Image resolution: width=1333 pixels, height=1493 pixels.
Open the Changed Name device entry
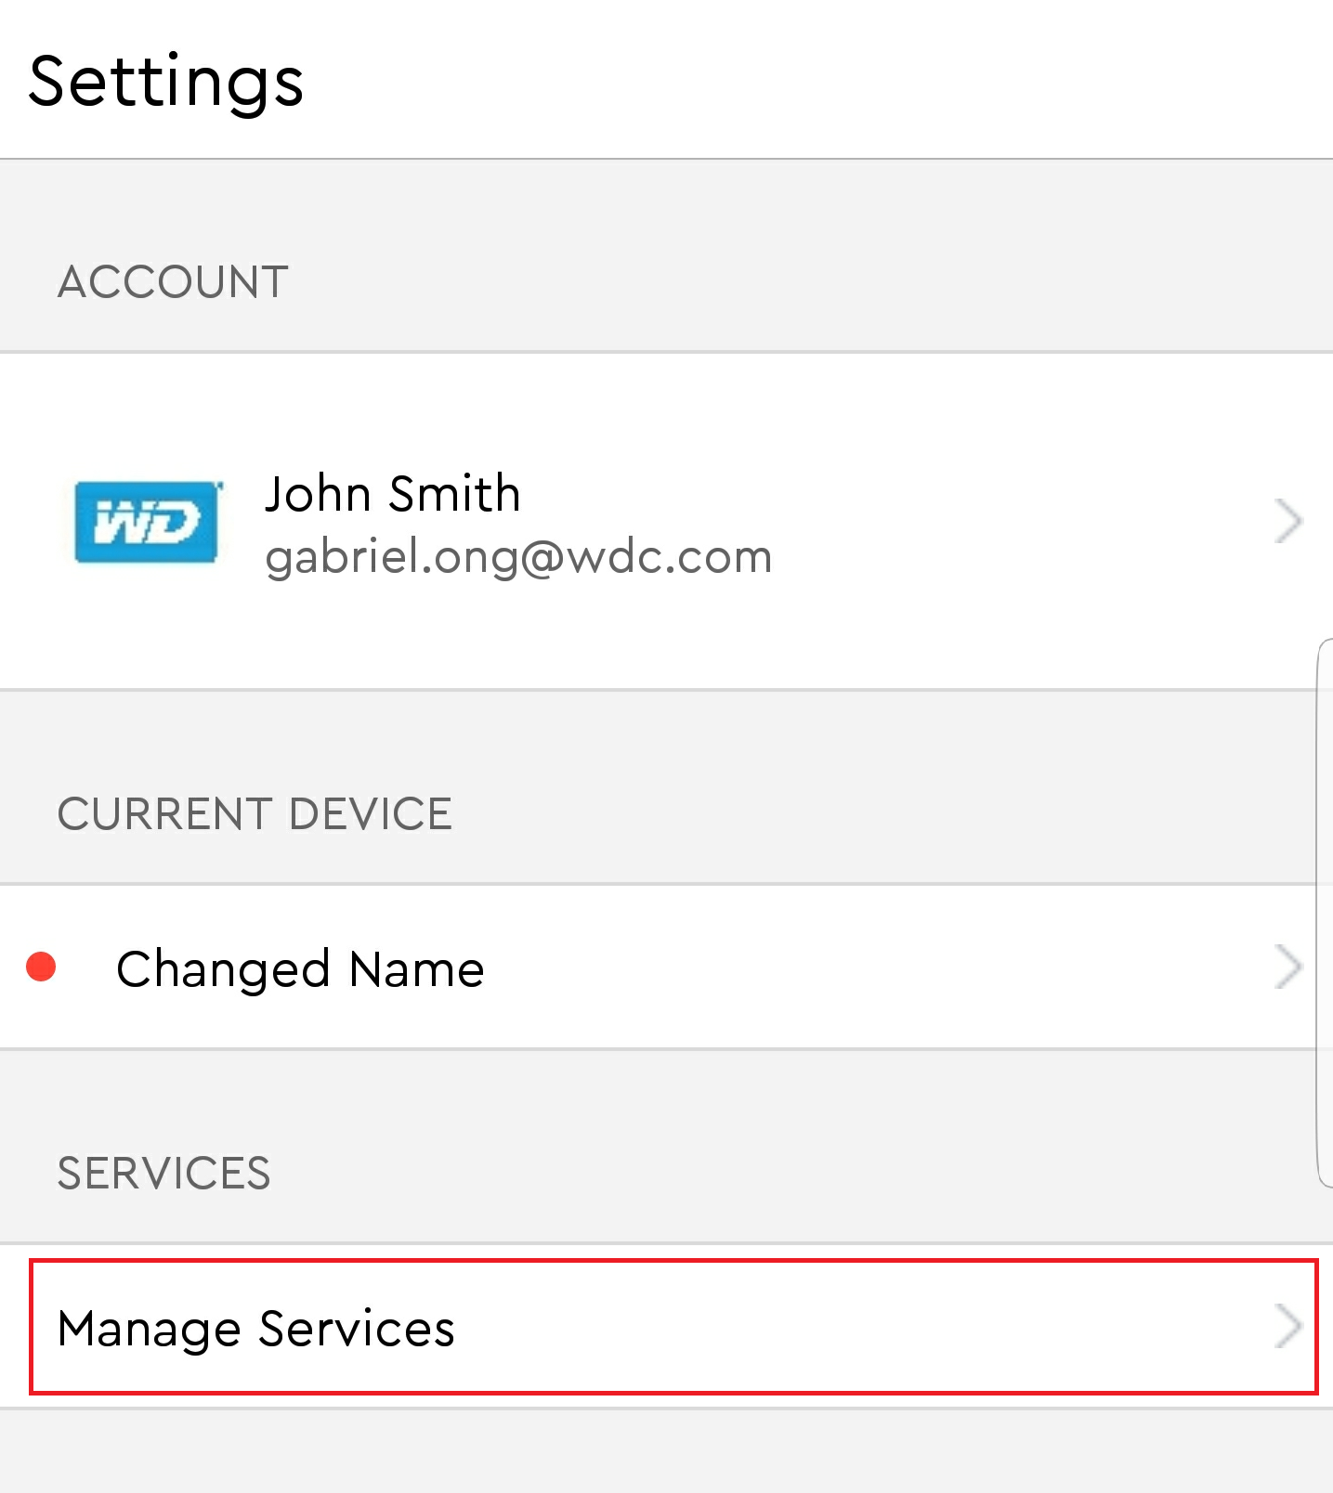[x=666, y=967]
